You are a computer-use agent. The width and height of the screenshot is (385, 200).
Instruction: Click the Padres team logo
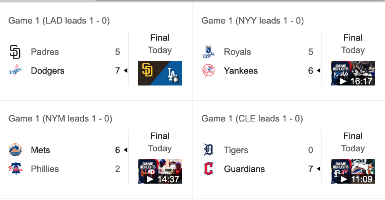15,52
